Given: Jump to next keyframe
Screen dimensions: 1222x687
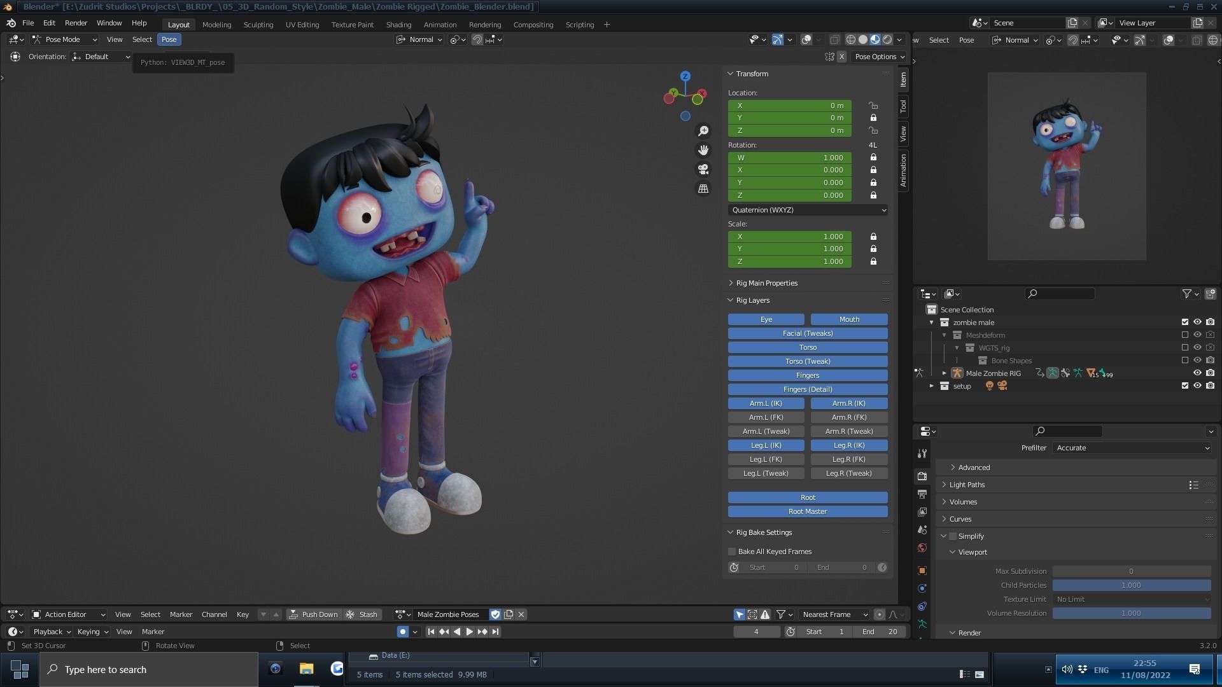Looking at the screenshot, I should click(482, 632).
